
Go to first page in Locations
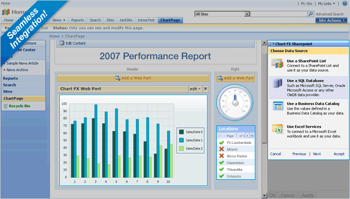(220, 136)
